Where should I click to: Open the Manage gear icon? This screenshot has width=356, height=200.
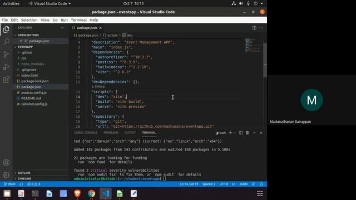(6, 175)
